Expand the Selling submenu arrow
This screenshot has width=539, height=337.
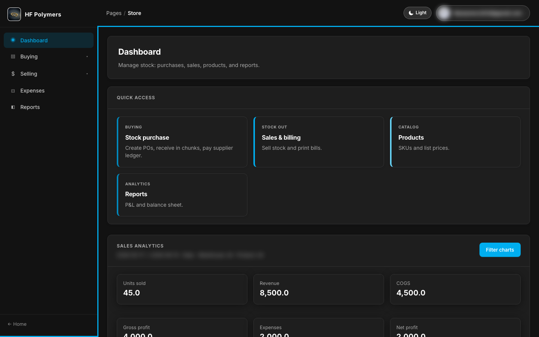[x=87, y=74]
